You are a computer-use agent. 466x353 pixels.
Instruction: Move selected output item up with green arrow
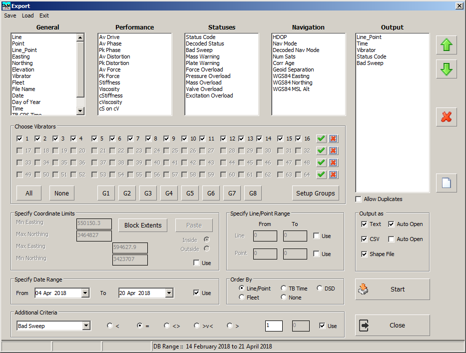coord(446,45)
